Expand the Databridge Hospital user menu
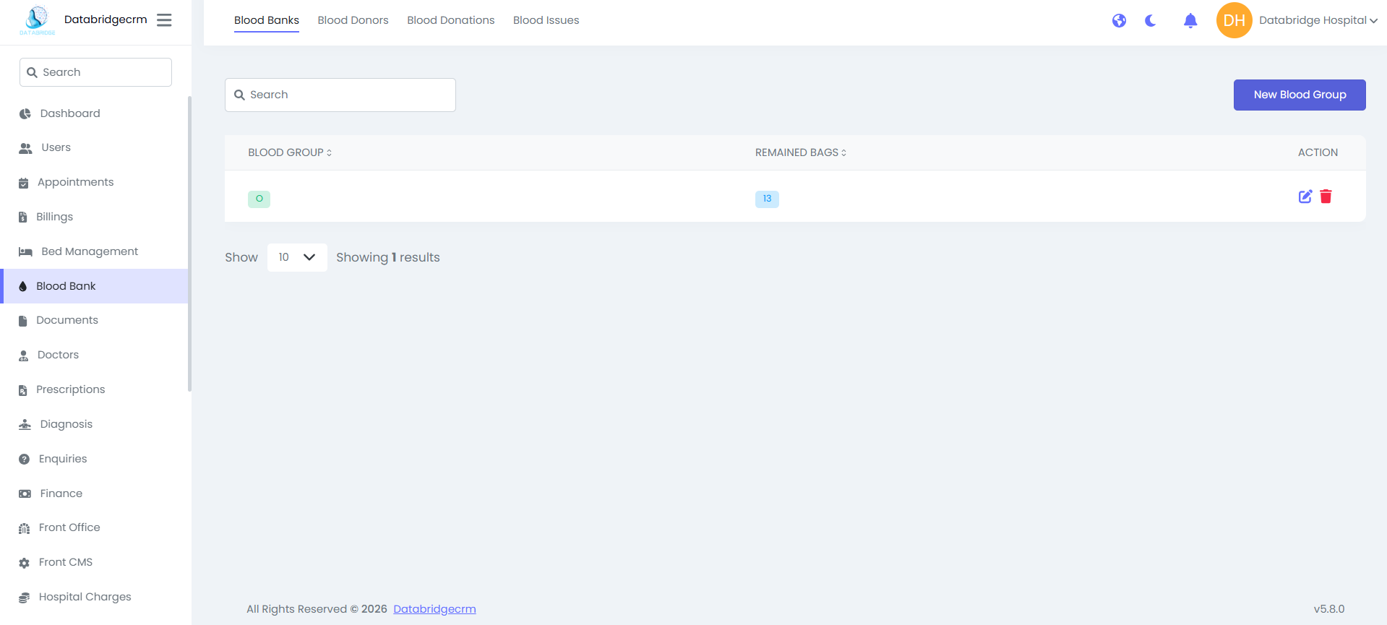Viewport: 1387px width, 625px height. (x=1318, y=20)
